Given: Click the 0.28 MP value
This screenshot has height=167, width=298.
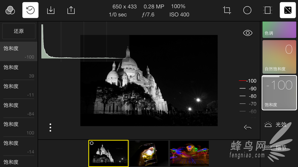Looking at the screenshot, I should 154,7.
